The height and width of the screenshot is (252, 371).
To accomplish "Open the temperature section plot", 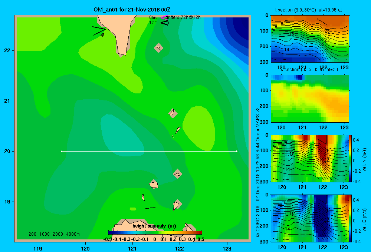I will 310,39.
